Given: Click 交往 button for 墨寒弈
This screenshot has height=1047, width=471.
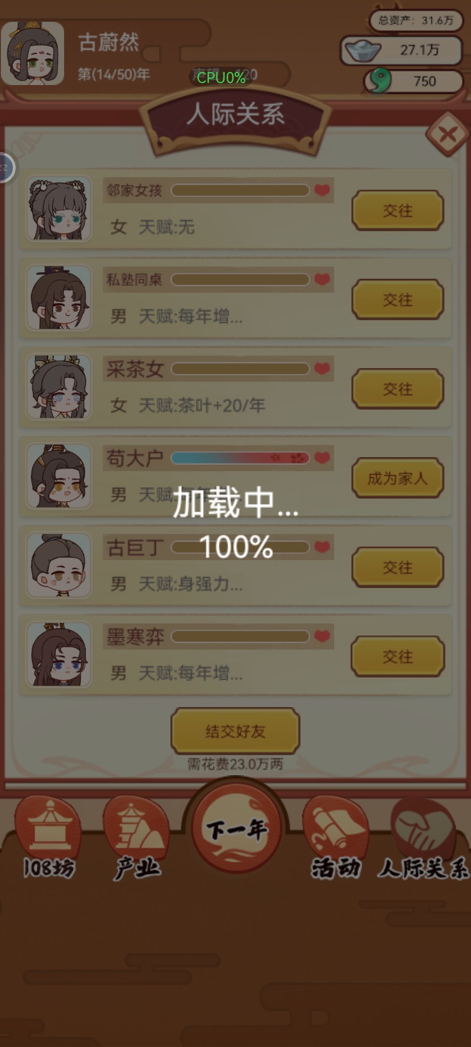Looking at the screenshot, I should pos(398,657).
